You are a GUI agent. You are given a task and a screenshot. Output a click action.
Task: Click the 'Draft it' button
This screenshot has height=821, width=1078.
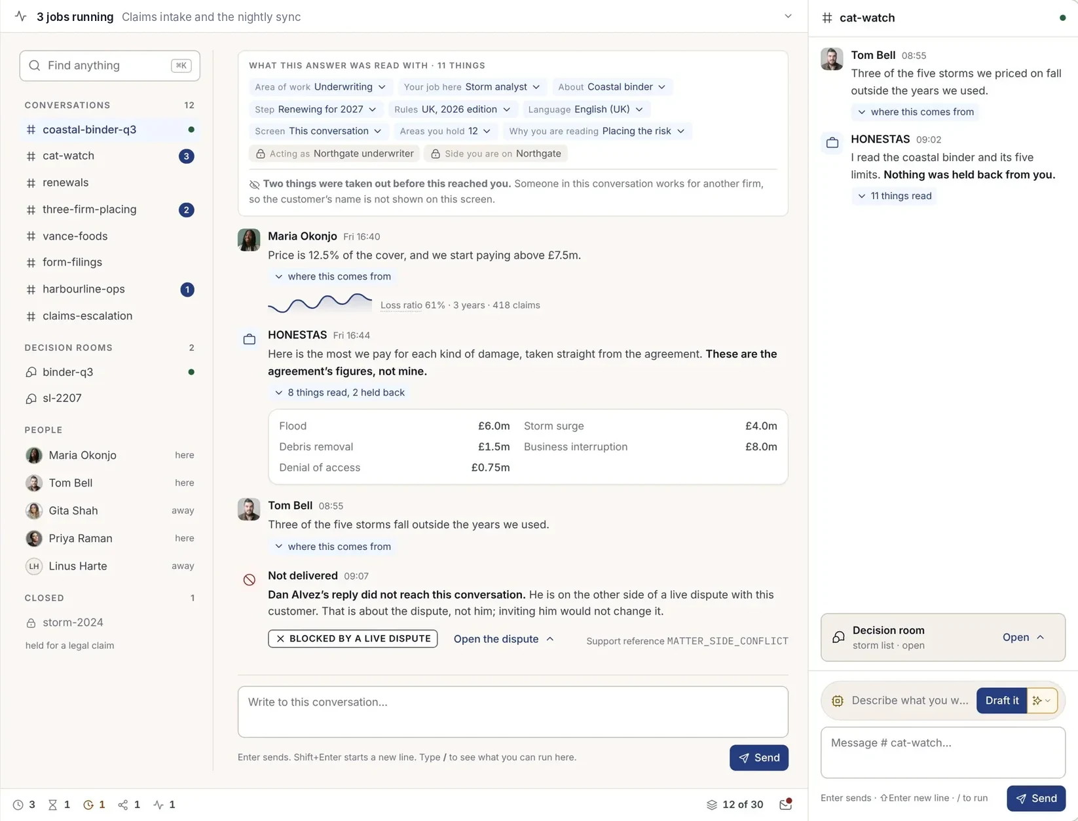(x=1001, y=701)
